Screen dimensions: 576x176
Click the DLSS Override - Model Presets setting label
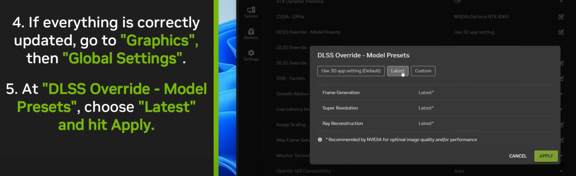(308, 32)
